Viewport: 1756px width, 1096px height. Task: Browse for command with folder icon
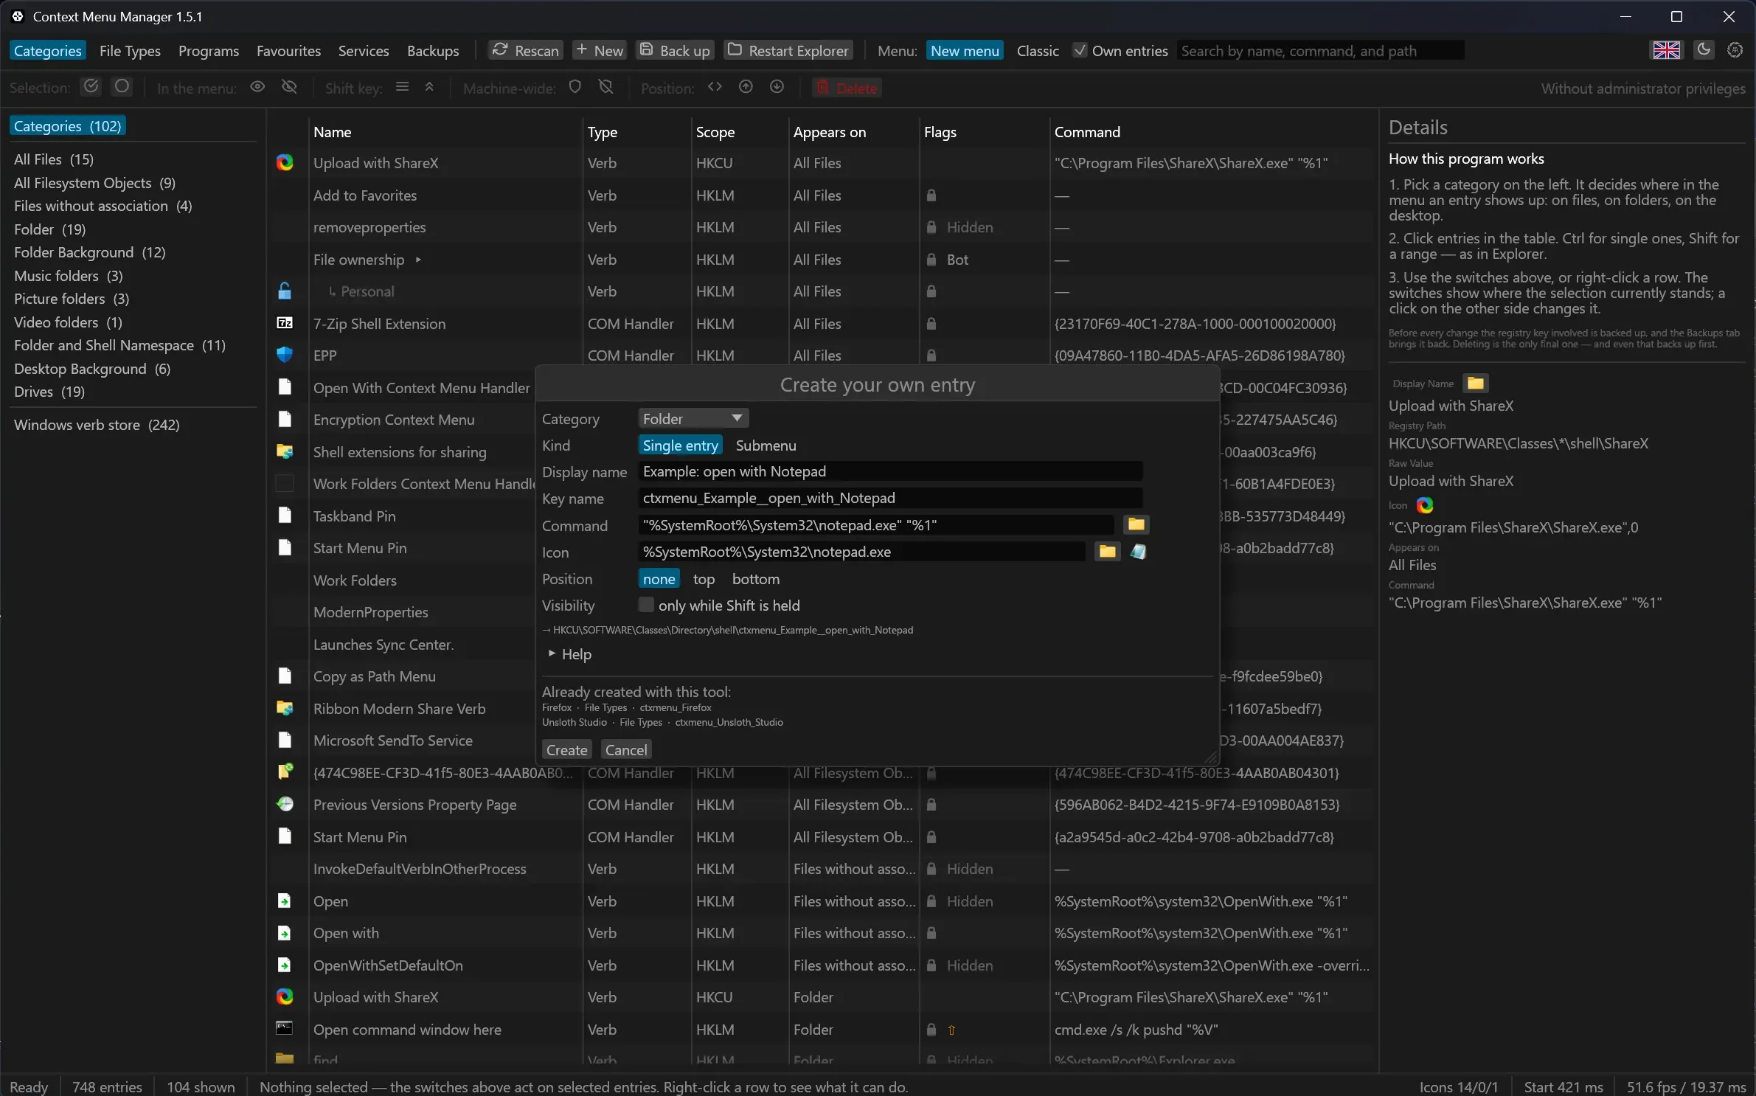(1136, 524)
